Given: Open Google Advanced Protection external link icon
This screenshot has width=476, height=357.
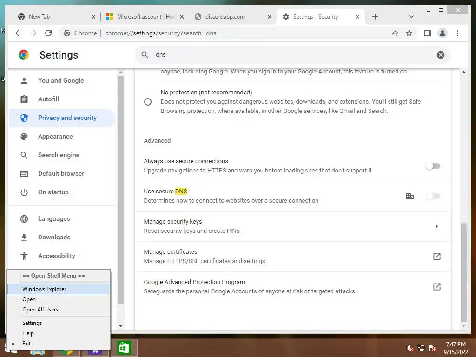Looking at the screenshot, I should tap(436, 286).
